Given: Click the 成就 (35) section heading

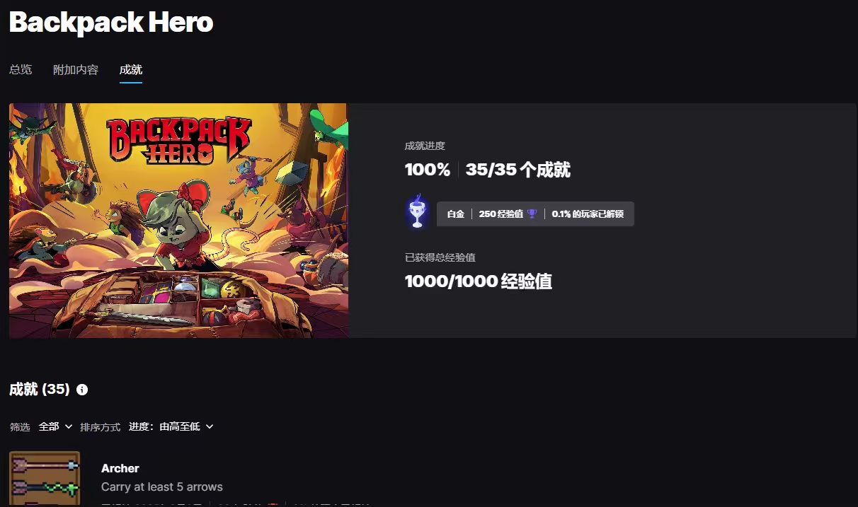Looking at the screenshot, I should click(40, 390).
